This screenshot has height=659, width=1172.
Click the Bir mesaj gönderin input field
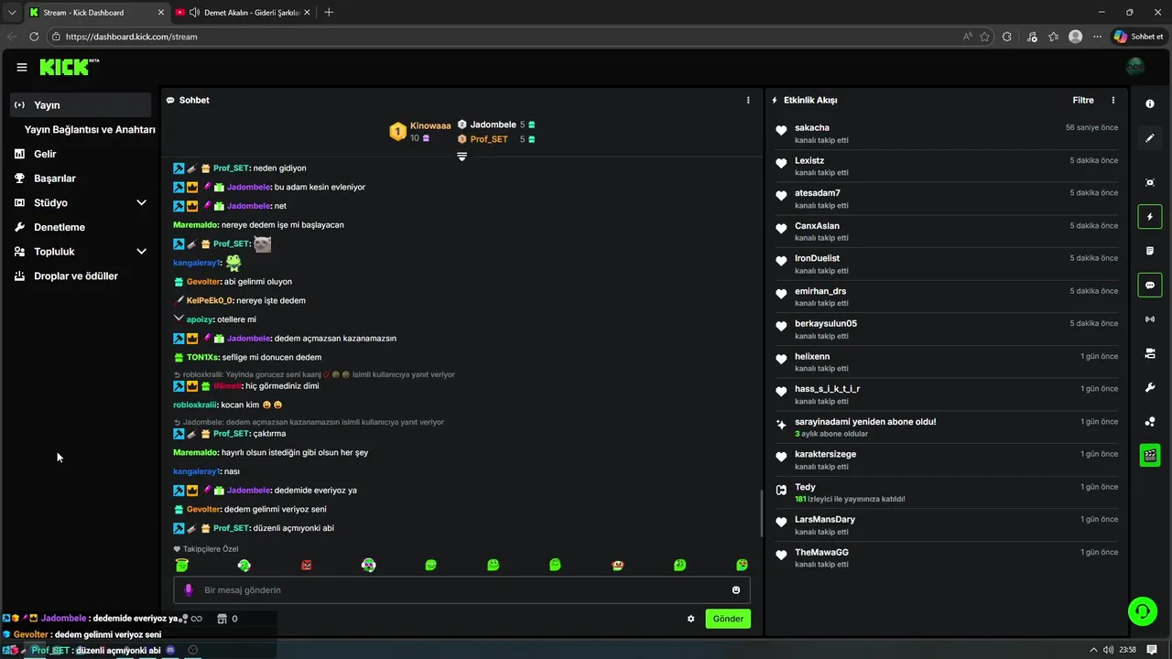click(461, 590)
